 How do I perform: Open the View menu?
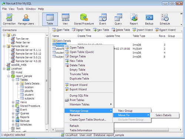click(11, 9)
